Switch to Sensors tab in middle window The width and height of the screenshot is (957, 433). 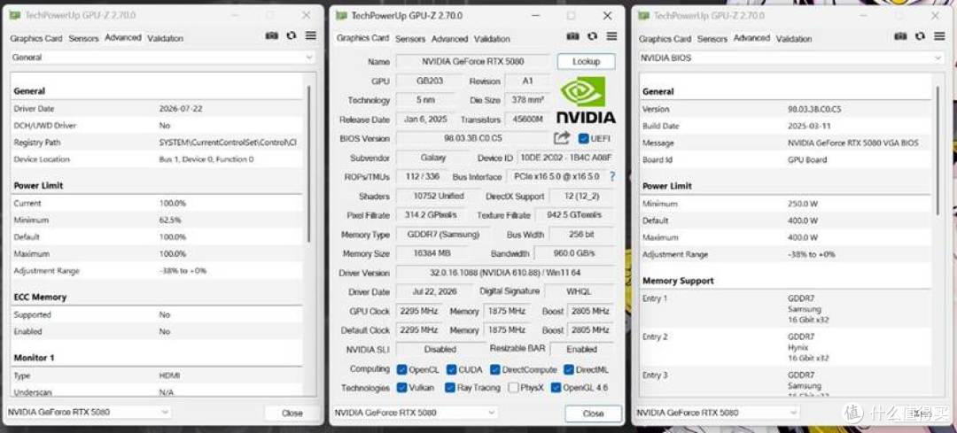[x=410, y=39]
